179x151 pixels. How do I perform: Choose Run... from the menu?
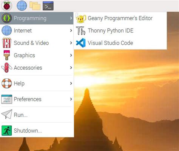[x=37, y=115]
